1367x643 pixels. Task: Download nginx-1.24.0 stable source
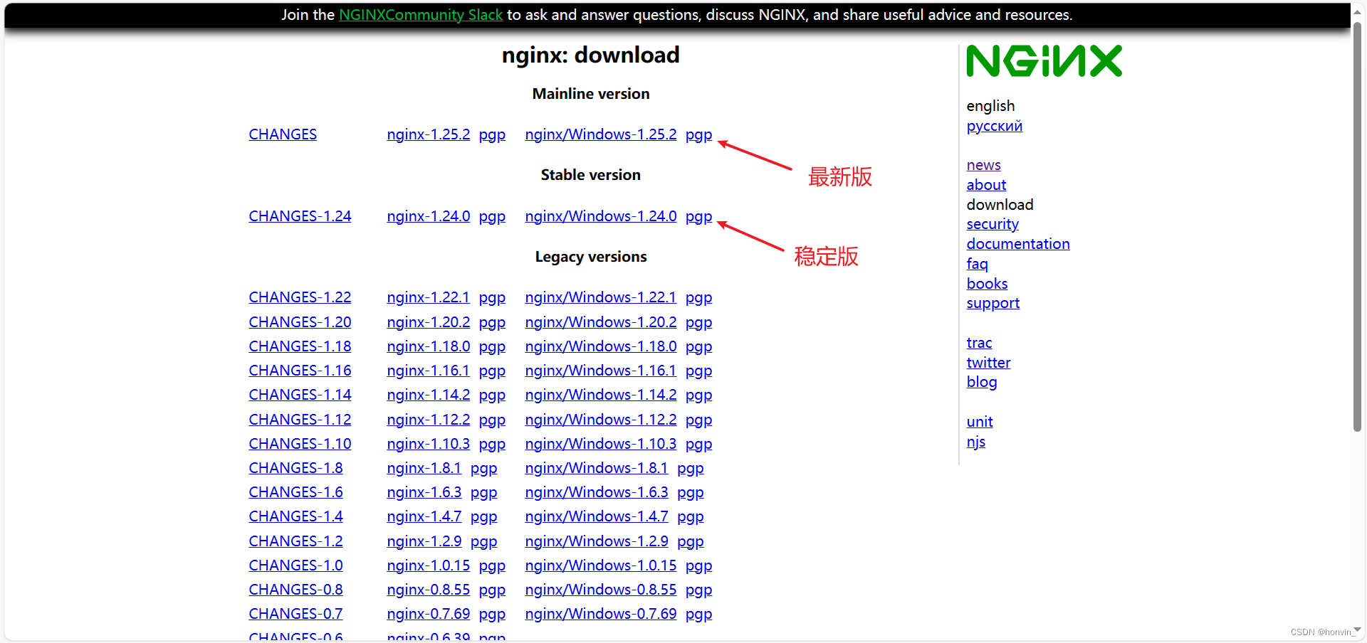click(429, 216)
